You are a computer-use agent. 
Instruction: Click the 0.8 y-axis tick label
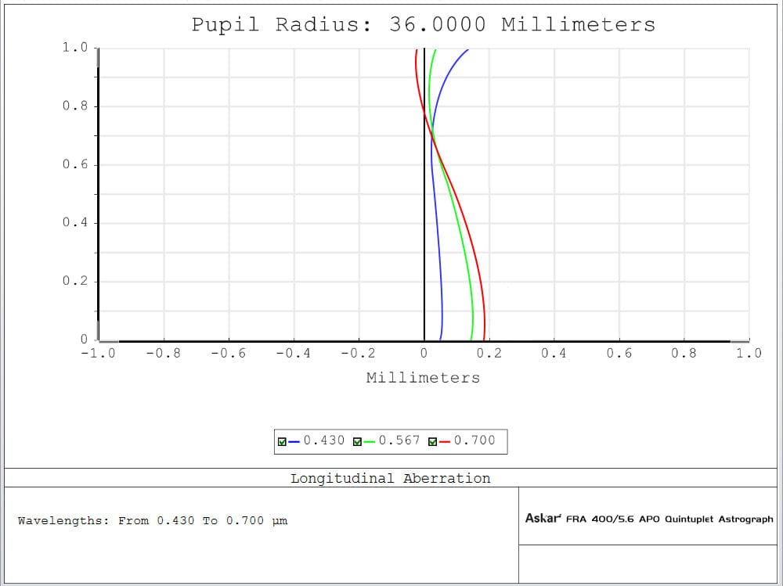(75, 106)
